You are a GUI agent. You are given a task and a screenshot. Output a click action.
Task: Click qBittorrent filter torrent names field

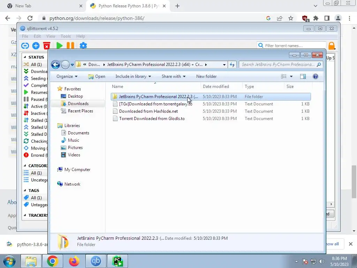(x=291, y=46)
